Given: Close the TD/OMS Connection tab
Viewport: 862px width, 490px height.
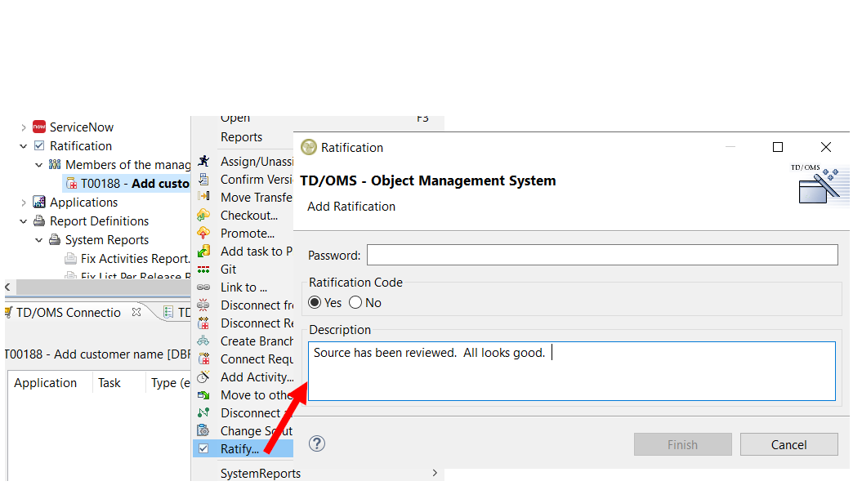Looking at the screenshot, I should (136, 312).
